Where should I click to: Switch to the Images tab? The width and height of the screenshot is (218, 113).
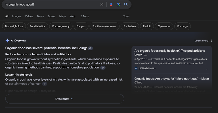[16, 16]
